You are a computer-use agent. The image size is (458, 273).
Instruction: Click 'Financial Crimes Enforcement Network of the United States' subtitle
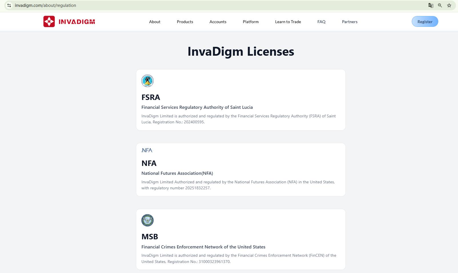pos(203,247)
